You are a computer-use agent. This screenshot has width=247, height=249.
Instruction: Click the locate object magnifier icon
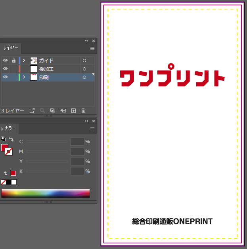[x=42, y=111]
